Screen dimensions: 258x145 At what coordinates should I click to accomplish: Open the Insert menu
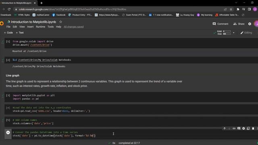tap(30, 27)
